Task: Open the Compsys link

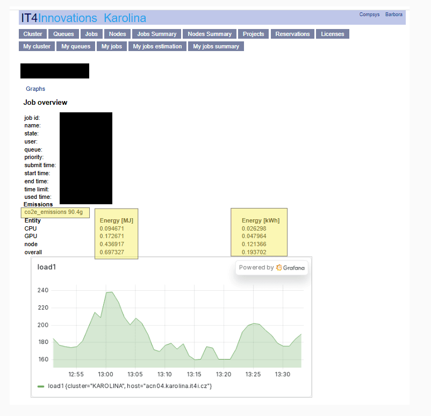Action: (x=369, y=15)
